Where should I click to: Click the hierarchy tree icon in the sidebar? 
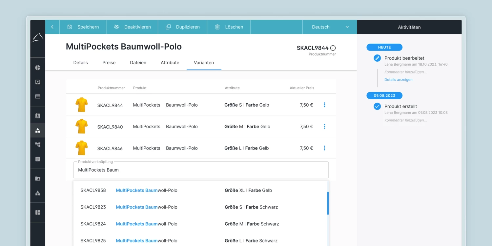coord(38,145)
